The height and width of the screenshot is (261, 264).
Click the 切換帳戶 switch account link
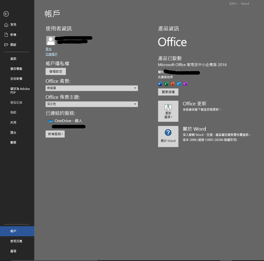pos(51,54)
